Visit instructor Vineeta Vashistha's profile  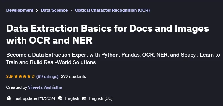(45, 87)
